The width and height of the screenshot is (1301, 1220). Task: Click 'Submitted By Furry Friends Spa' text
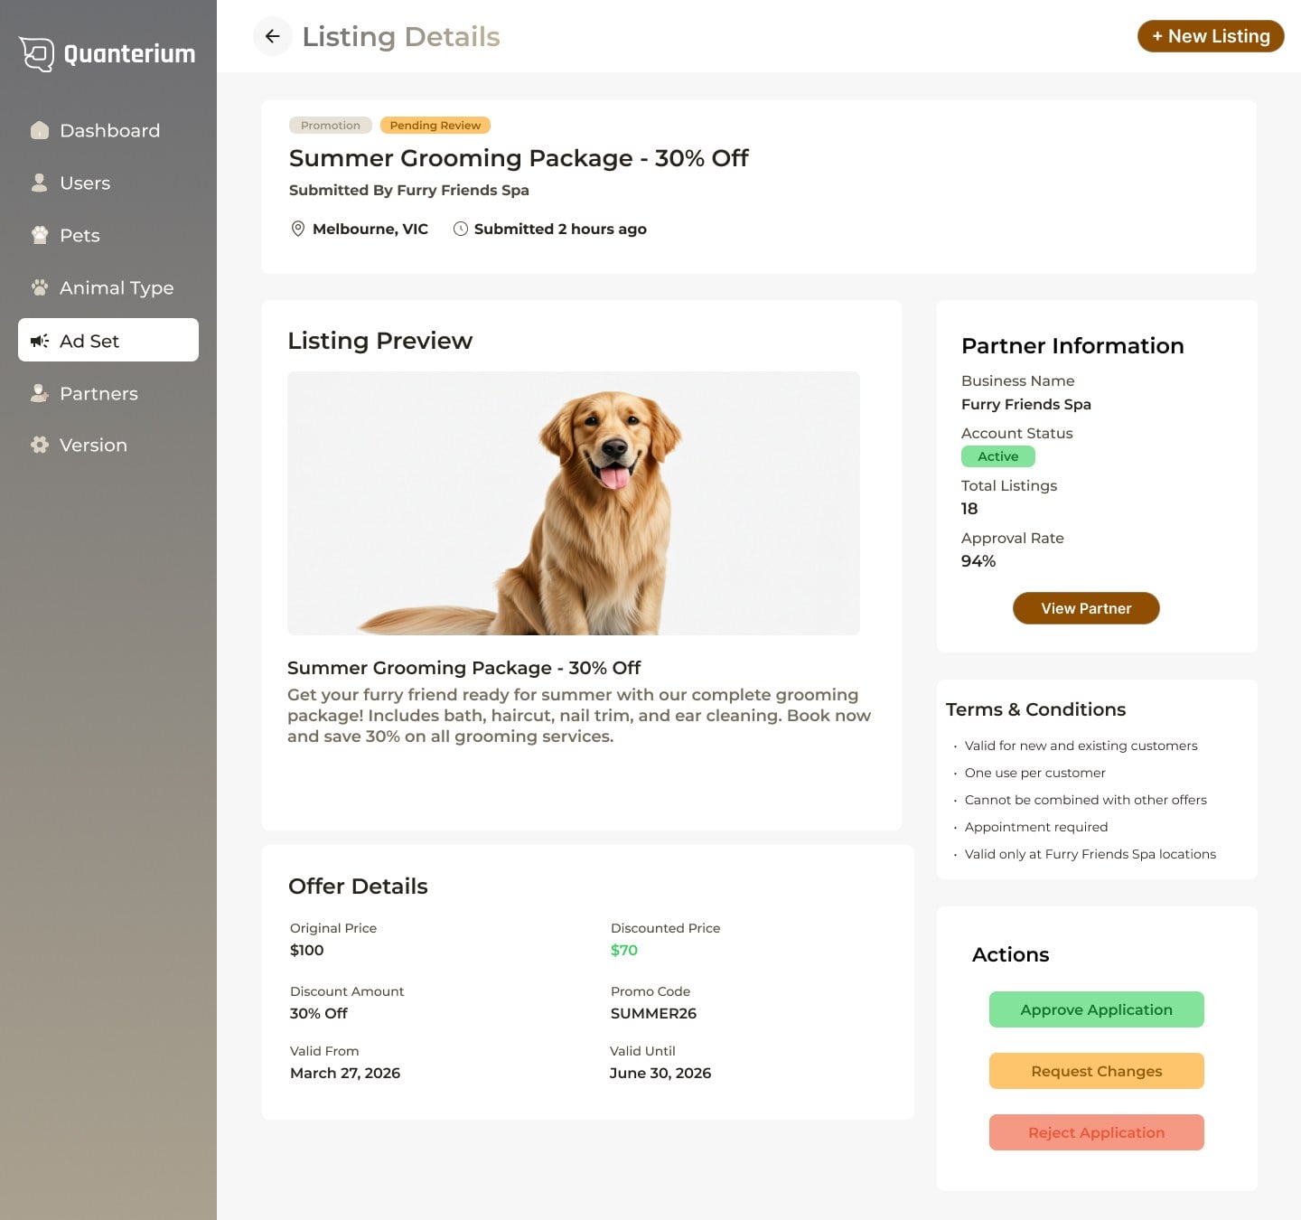point(409,190)
